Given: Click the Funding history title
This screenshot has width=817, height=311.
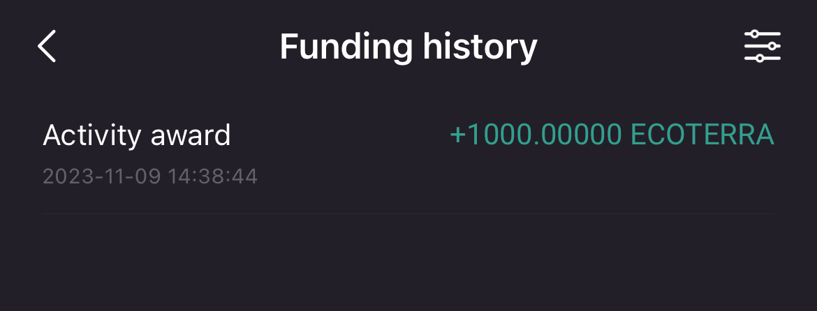Looking at the screenshot, I should click(408, 47).
